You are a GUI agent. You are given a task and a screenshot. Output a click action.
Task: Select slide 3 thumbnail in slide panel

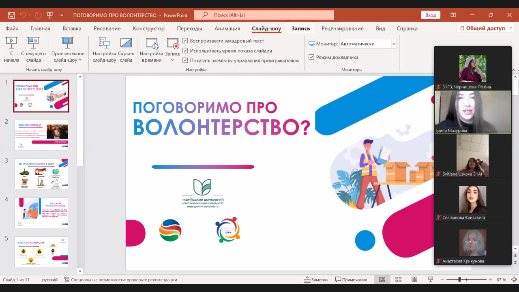coord(41,174)
